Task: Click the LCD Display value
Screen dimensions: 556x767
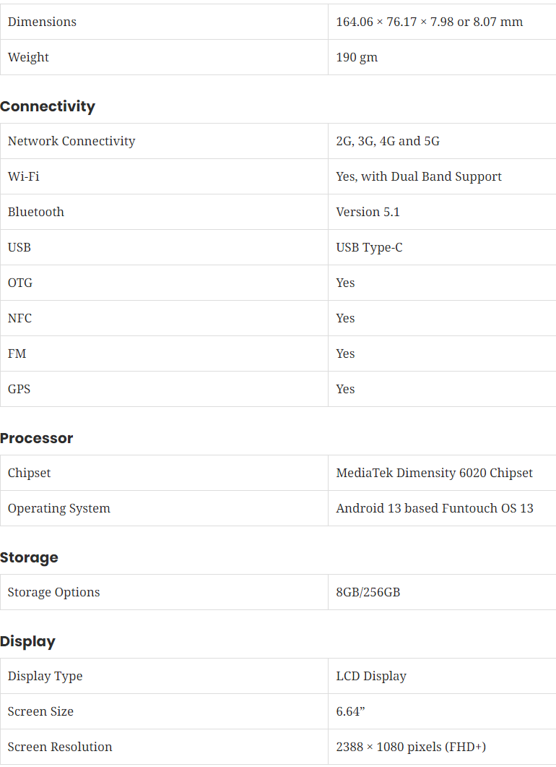Action: point(371,676)
